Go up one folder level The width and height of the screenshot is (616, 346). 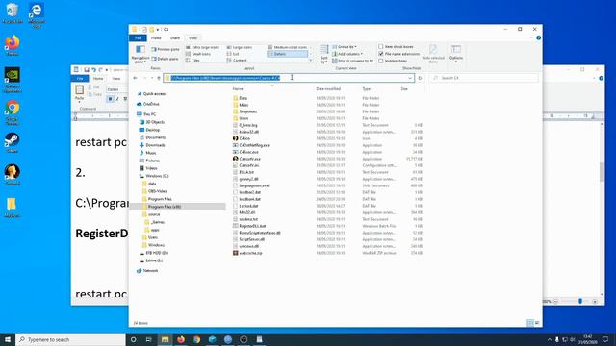(159, 78)
